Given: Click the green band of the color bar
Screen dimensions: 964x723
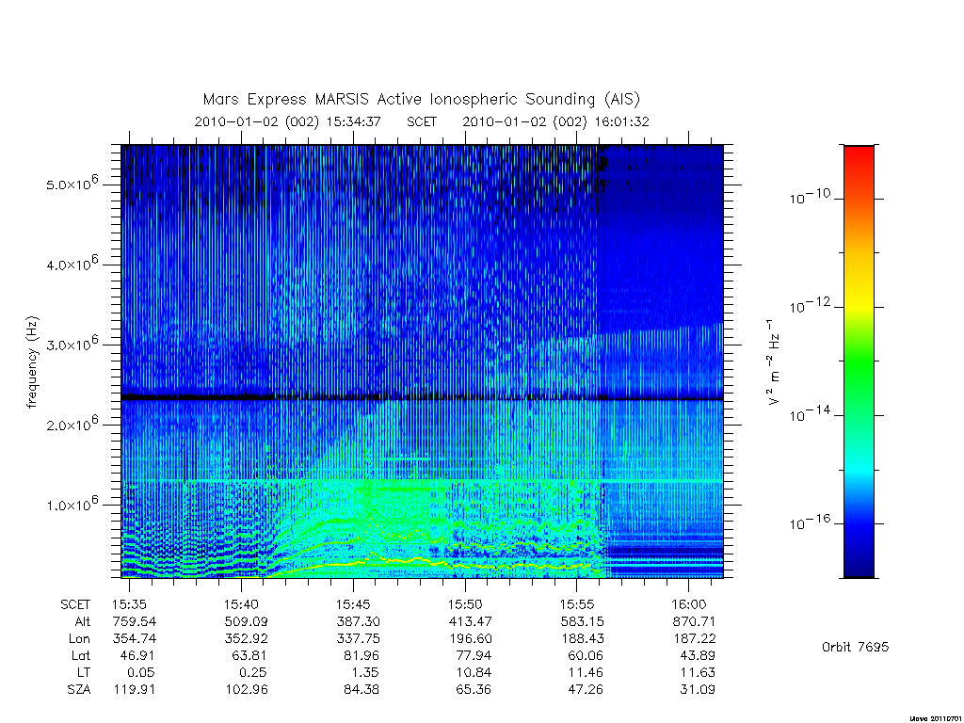Looking at the screenshot, I should point(859,362).
